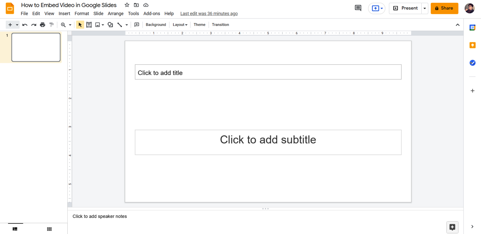Screen dimensions: 481x234
Task: Open the Google Slides home logo
Action: (x=10, y=8)
